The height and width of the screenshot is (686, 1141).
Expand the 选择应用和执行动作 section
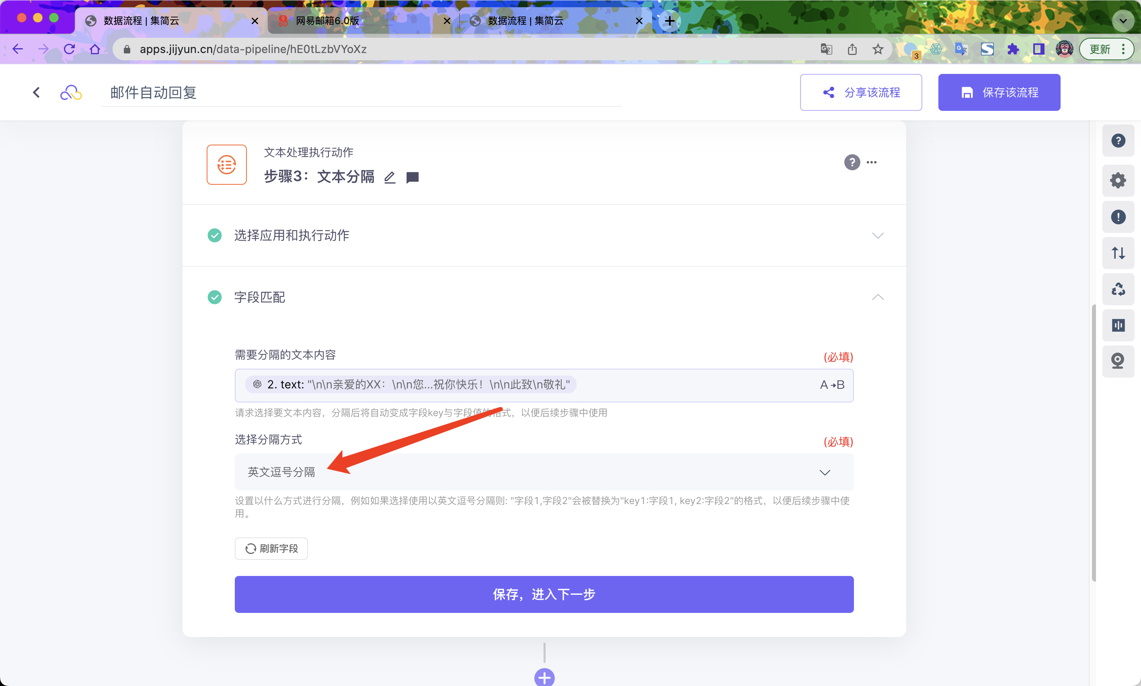877,235
